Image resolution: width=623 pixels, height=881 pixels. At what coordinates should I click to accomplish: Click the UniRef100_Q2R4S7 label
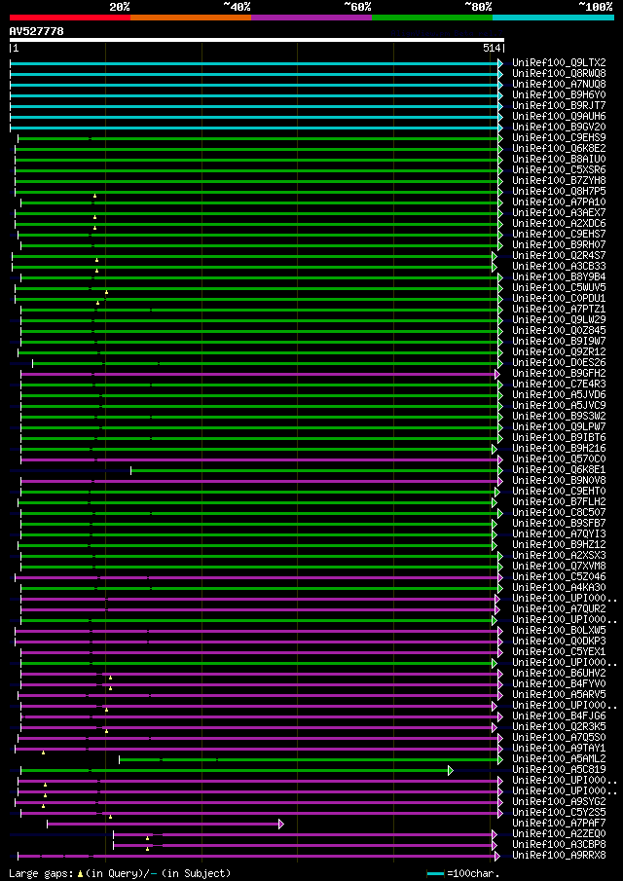tap(559, 256)
